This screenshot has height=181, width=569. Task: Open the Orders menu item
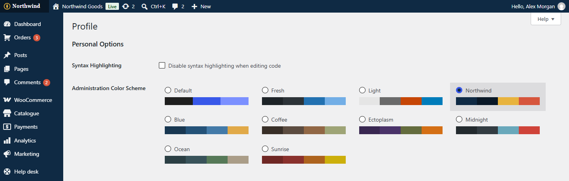[32, 38]
